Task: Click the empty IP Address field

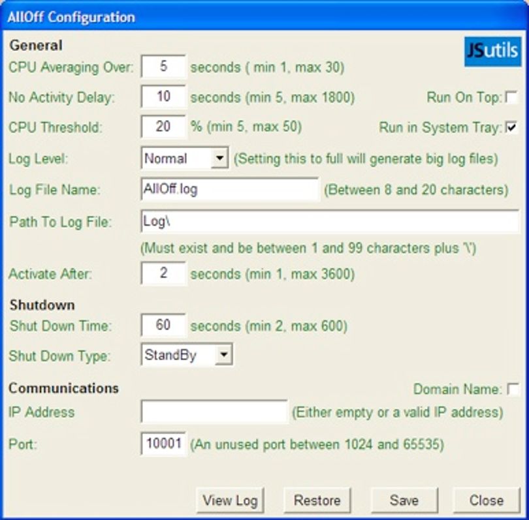Action: (214, 412)
